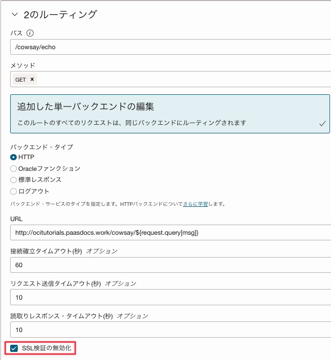Click the 追加した単一バックエンドの編集 panel heading
The height and width of the screenshot is (360, 331).
85,106
